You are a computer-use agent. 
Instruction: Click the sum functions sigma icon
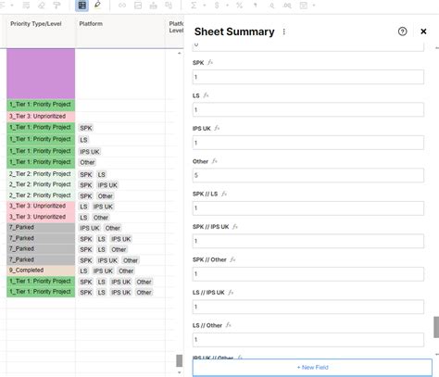tap(194, 6)
